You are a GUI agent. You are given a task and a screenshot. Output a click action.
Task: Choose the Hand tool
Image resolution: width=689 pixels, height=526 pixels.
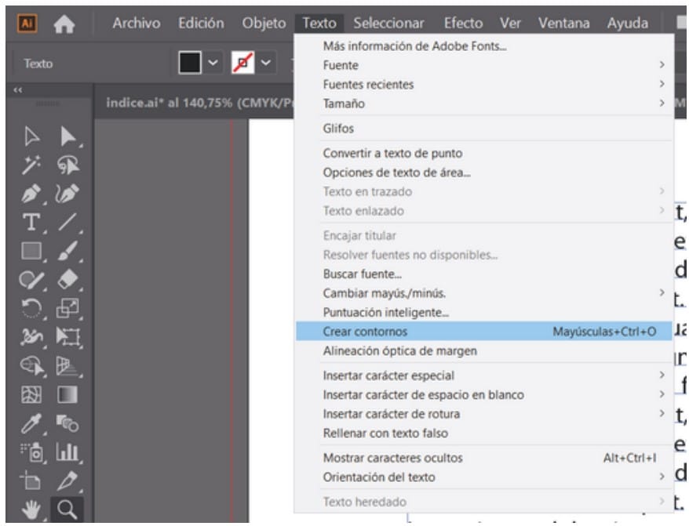coord(31,510)
